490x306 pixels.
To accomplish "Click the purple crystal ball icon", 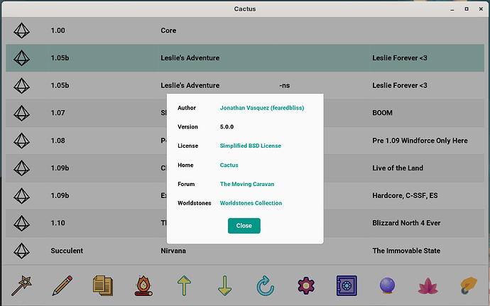I will [387, 285].
